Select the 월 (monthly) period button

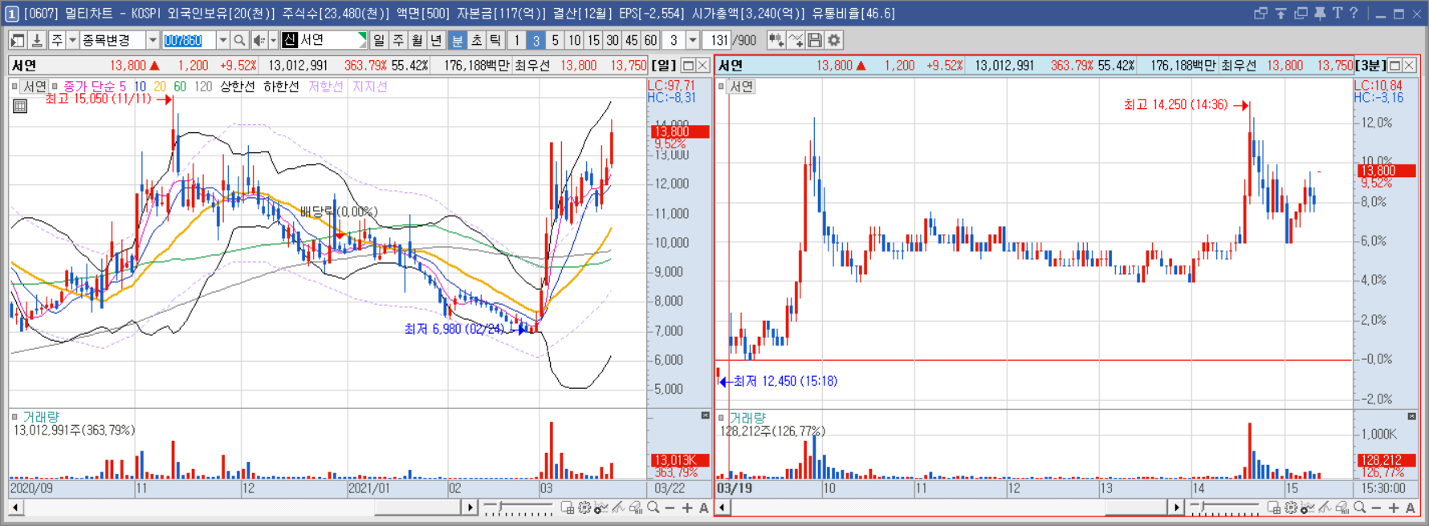(x=417, y=40)
